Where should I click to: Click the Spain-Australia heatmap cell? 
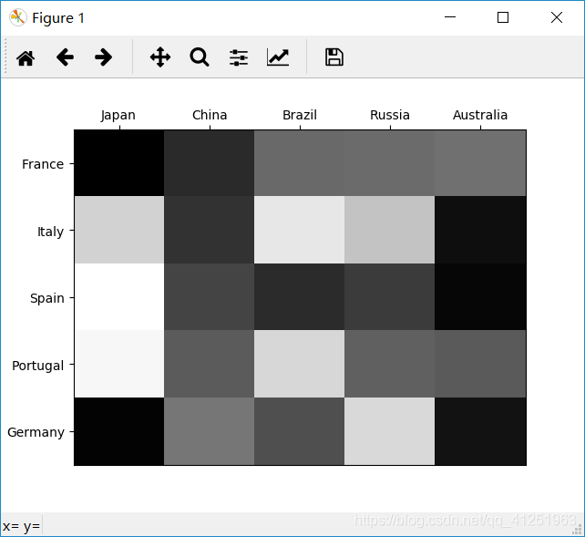point(480,296)
